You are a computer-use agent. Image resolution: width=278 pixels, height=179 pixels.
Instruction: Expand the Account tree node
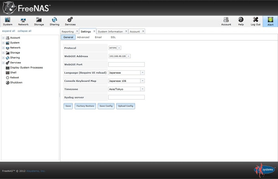pyautogui.click(x=3, y=38)
